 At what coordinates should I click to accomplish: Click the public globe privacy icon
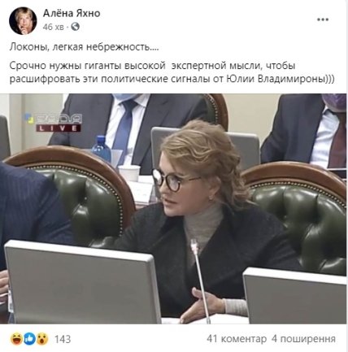click(x=76, y=27)
